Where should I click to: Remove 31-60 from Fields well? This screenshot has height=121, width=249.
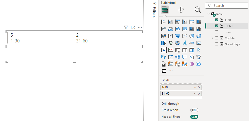click(199, 94)
